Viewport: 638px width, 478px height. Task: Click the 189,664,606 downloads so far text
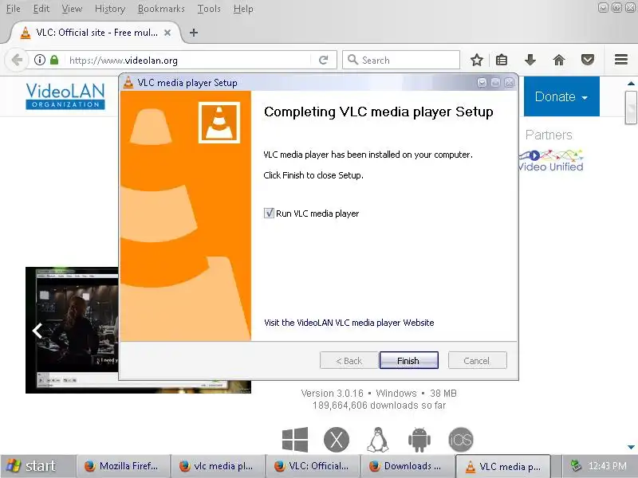[379, 406]
